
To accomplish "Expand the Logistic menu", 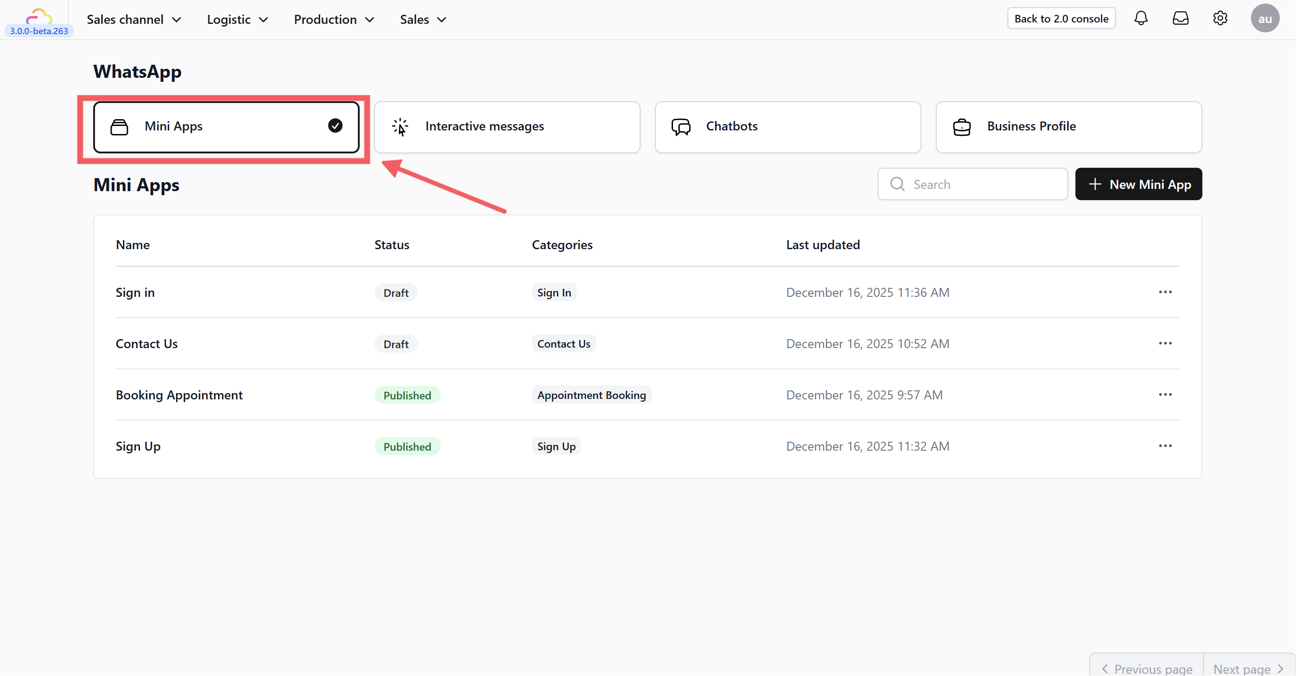I will [x=238, y=20].
